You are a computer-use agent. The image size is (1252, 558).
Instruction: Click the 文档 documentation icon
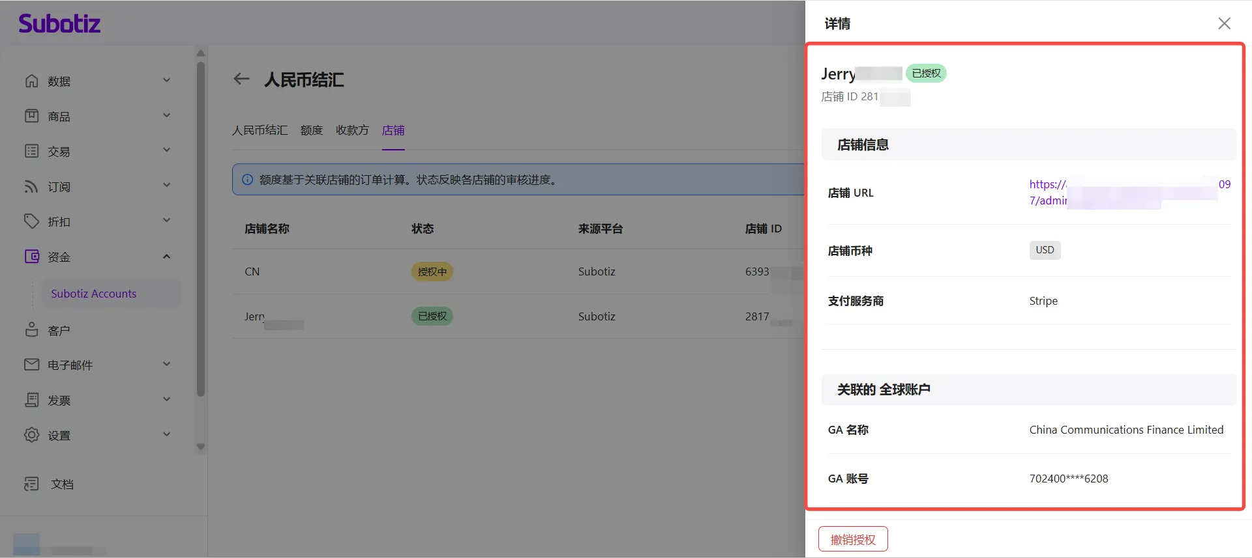[x=31, y=484]
